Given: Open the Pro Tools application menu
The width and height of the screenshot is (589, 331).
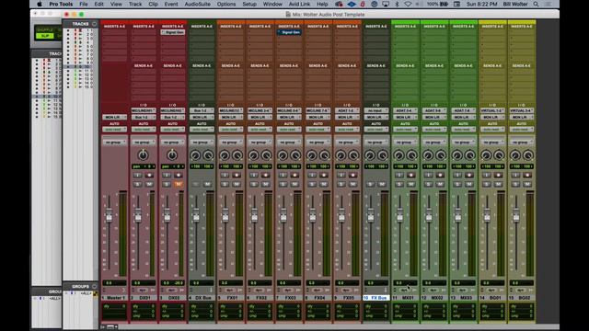Looking at the screenshot, I should click(61, 4).
